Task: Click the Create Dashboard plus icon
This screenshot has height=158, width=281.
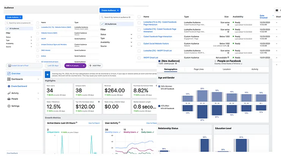Action: tap(9, 86)
